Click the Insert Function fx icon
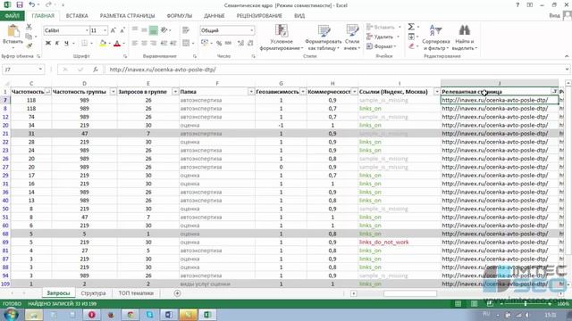572x321 pixels. [96, 70]
